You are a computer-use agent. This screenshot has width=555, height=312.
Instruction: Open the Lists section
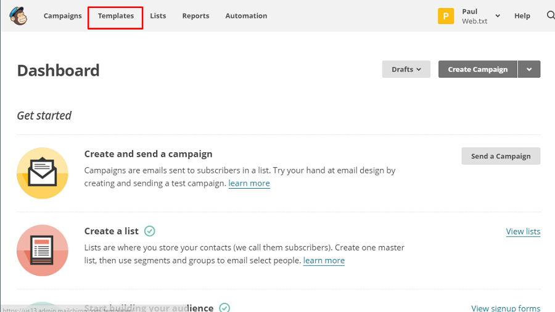(158, 16)
